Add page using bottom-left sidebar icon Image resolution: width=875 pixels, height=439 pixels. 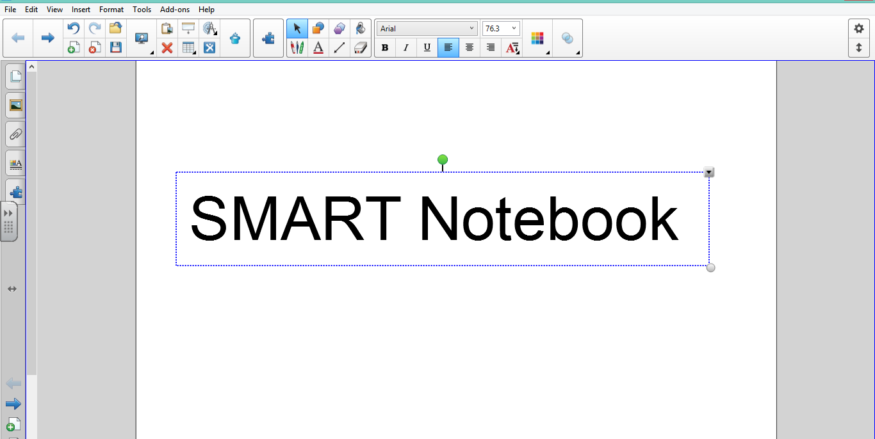pyautogui.click(x=13, y=424)
